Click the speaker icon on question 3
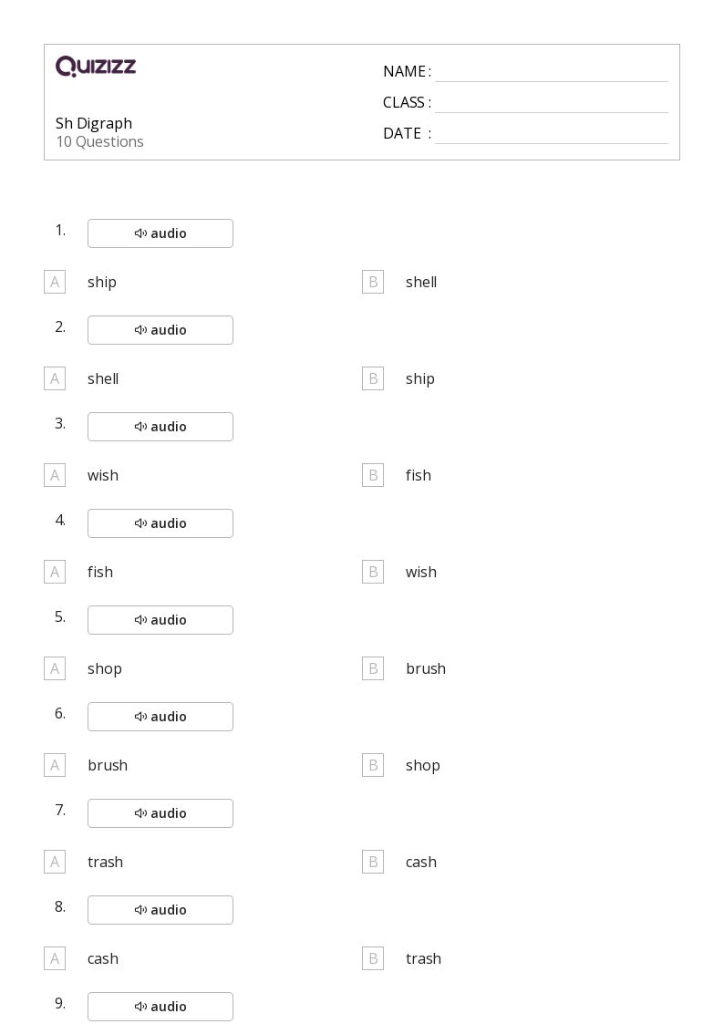This screenshot has width=724, height=1024. [x=140, y=427]
